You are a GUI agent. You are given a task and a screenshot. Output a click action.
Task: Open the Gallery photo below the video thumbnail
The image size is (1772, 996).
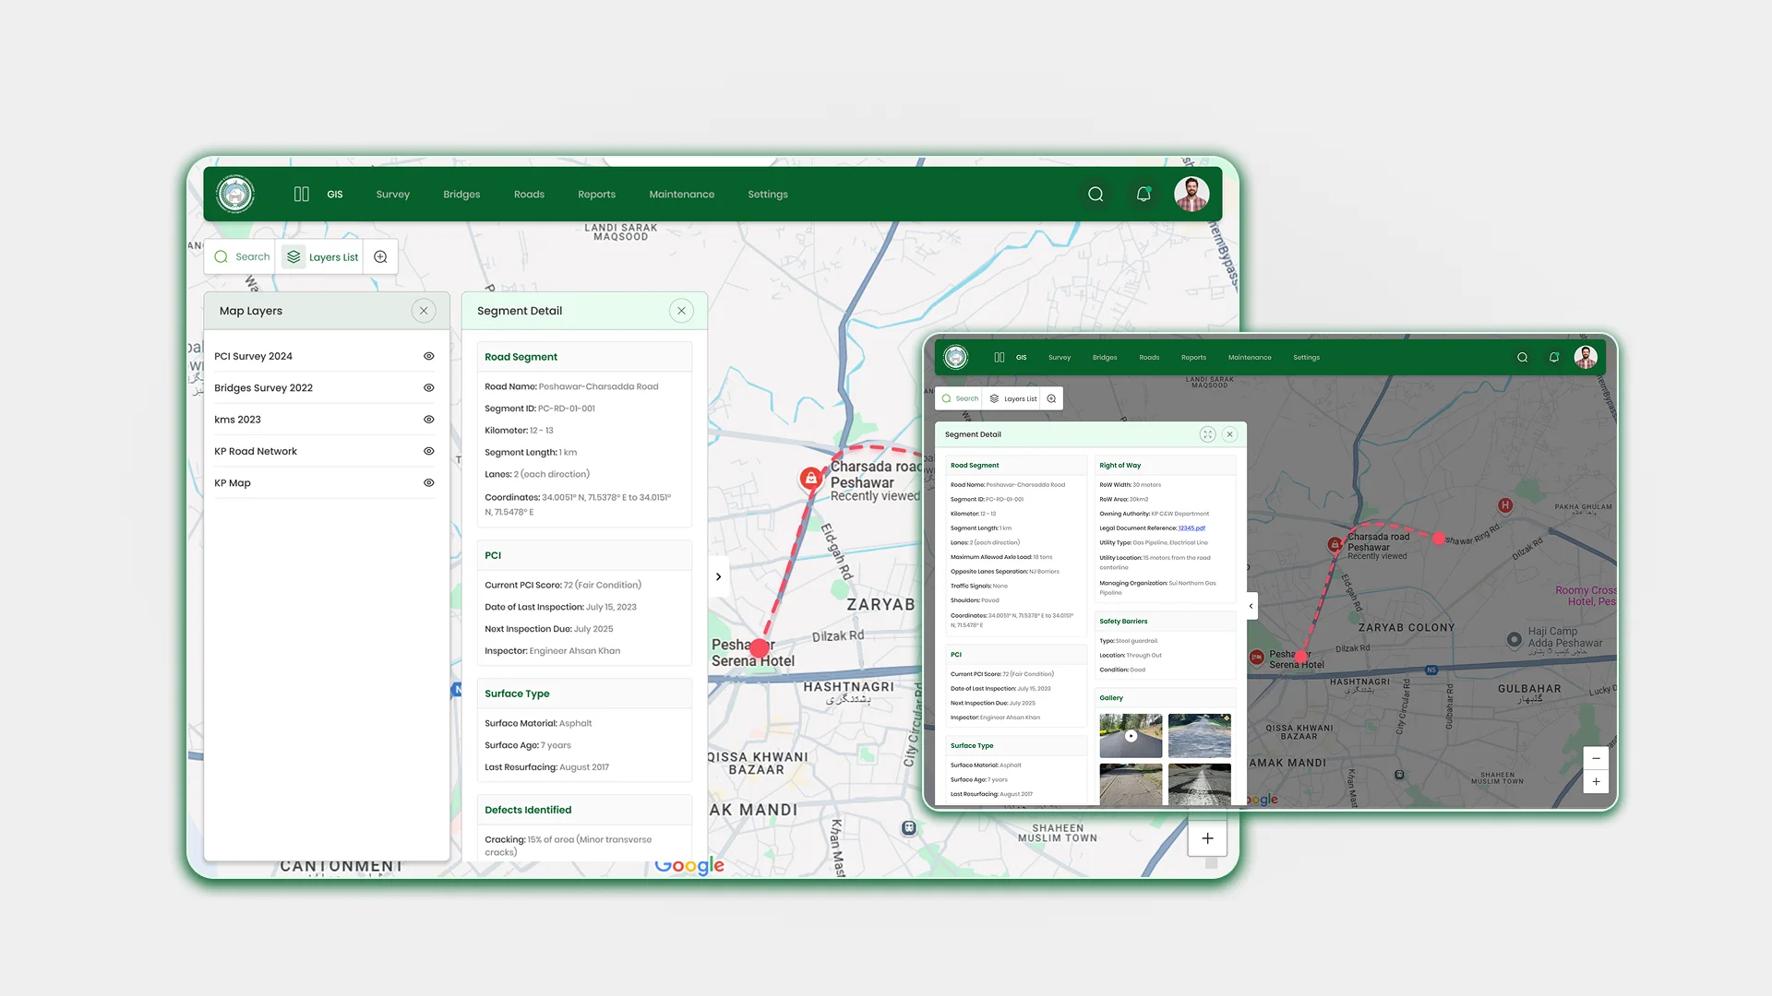[x=1131, y=784]
